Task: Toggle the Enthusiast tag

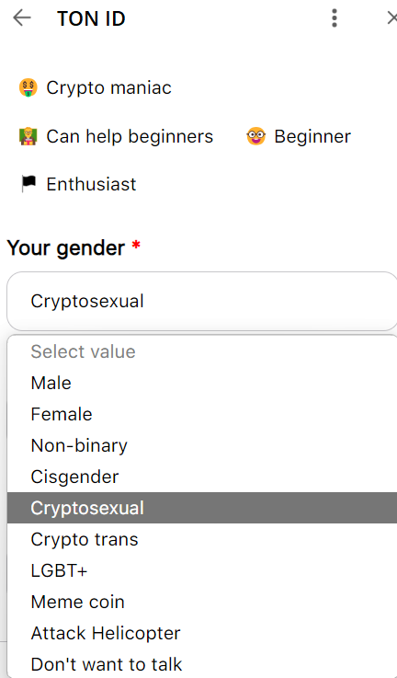Action: click(x=78, y=184)
